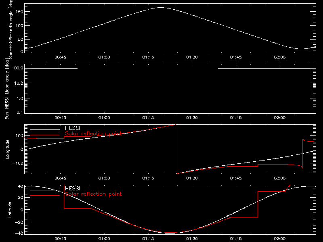Viewport: 323px width, 242px height.
Task: Select the -100 tick on the Longitude plot
Action: pyautogui.click(x=18, y=163)
